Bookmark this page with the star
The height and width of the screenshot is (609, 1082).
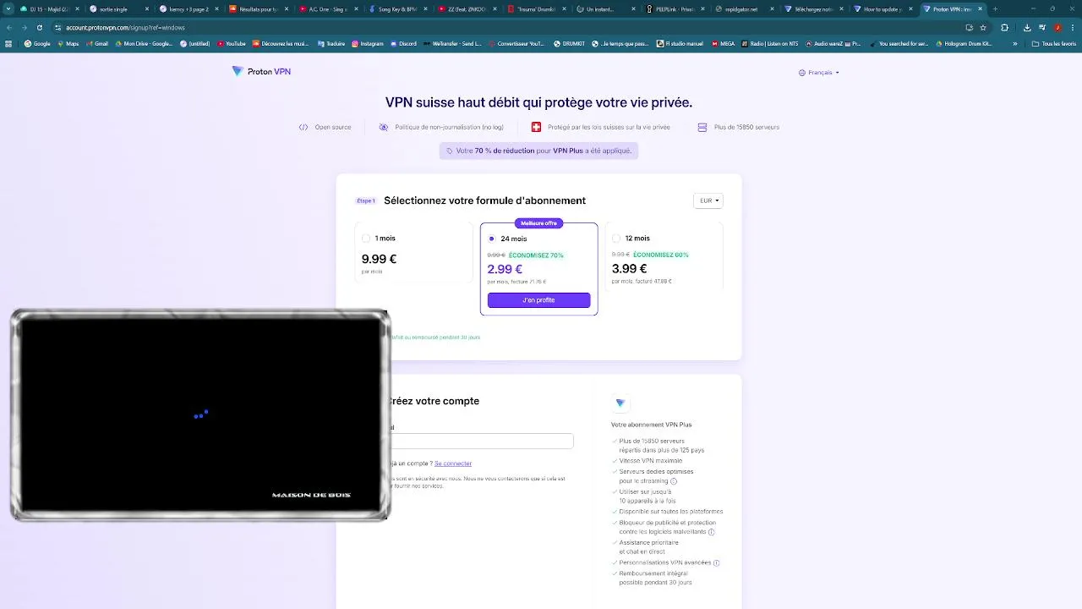click(983, 27)
